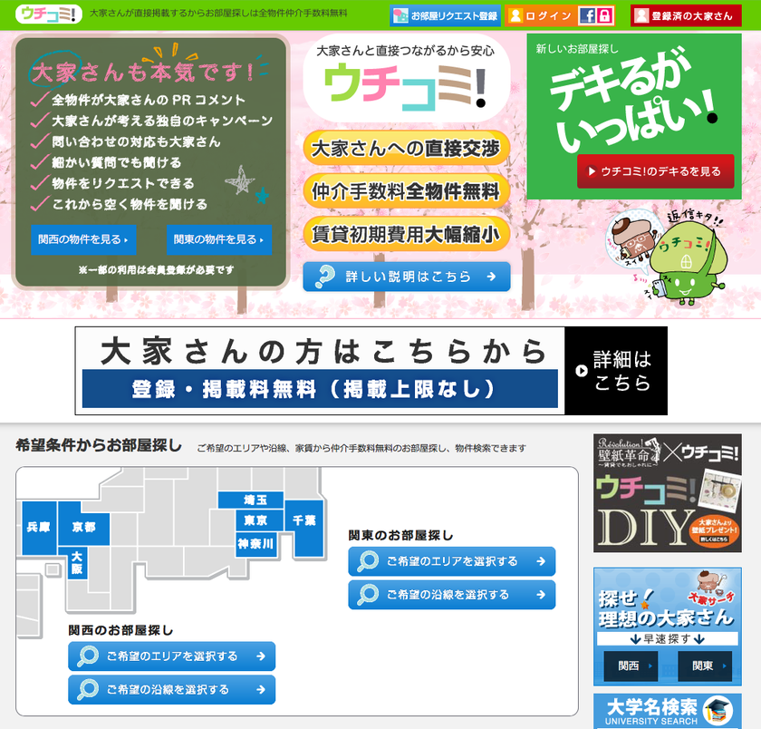Click ご希望の沿線を選択する under 関西のお部屋探し
The height and width of the screenshot is (729, 761).
[170, 689]
